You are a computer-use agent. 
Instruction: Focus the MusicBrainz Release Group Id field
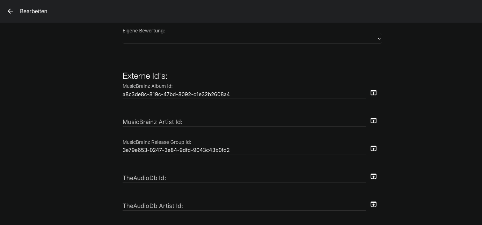[244, 150]
